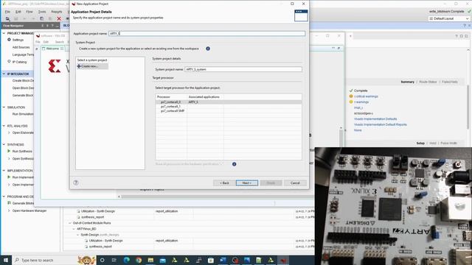This screenshot has width=472, height=265.
Task: Open Vivado Reports menu
Action: pyautogui.click(x=57, y=12)
